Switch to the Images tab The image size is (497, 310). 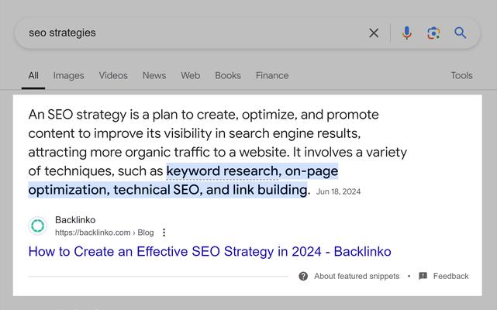[x=68, y=75]
